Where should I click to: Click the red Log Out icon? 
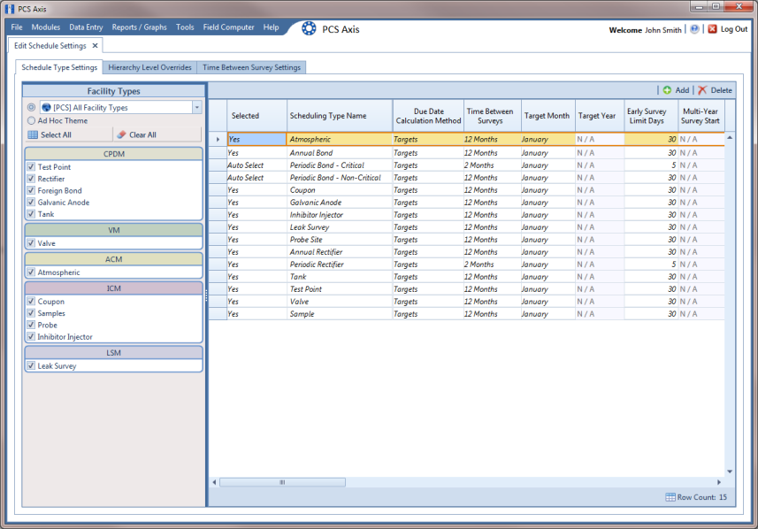point(712,29)
